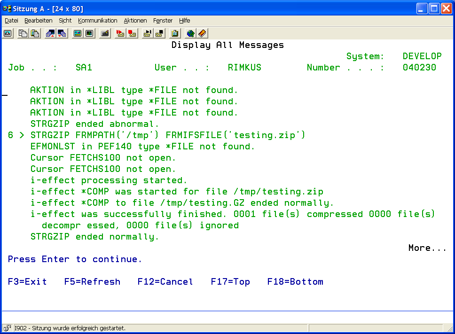The height and width of the screenshot is (334, 455).
Task: Open the Aktionen menu
Action: click(135, 21)
